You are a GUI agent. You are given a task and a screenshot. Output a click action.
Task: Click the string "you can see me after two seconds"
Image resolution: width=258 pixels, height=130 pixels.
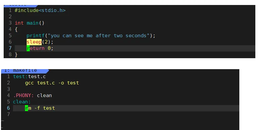tap(99, 36)
